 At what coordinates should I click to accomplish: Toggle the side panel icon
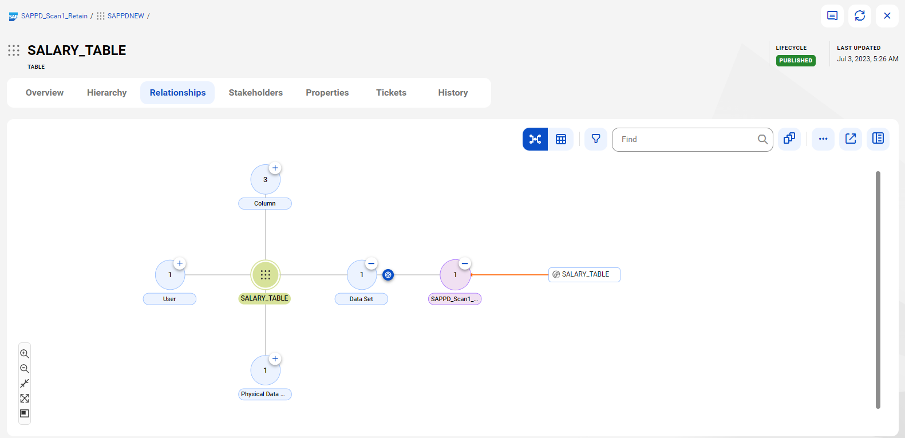click(x=878, y=139)
